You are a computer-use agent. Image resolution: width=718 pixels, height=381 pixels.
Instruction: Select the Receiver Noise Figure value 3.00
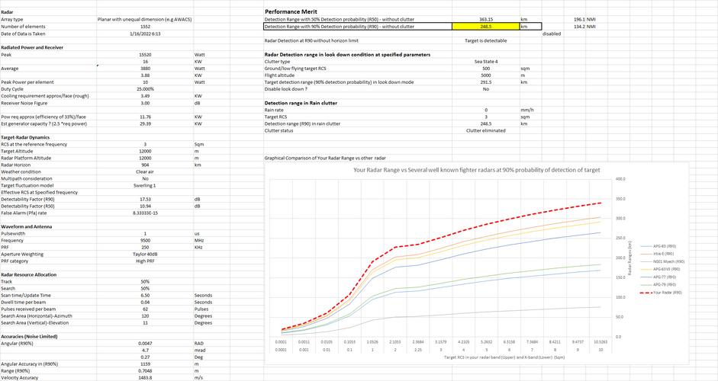[145, 103]
